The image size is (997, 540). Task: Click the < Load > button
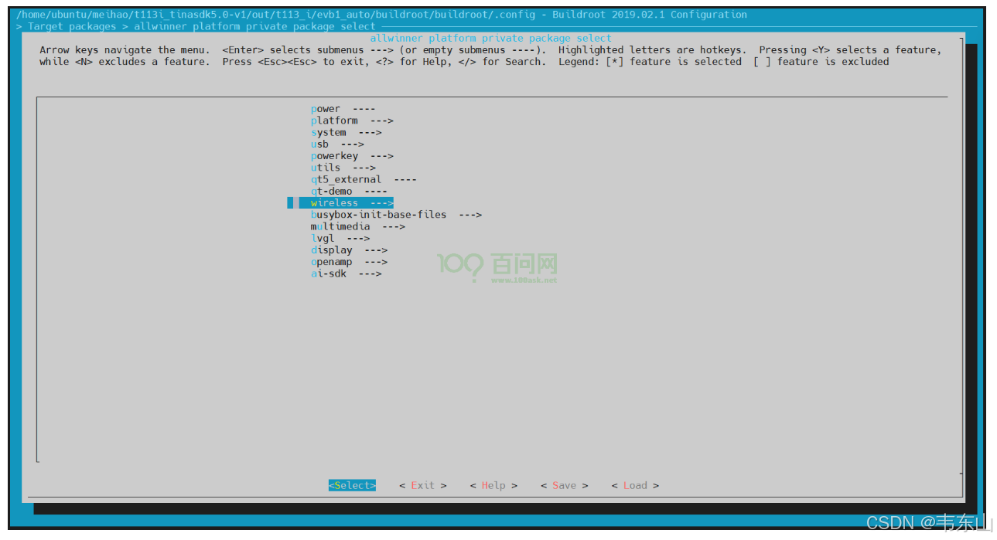point(635,485)
